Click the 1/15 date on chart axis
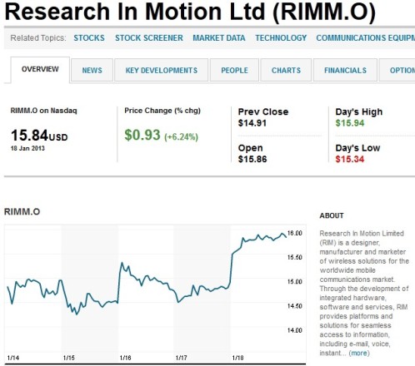Image resolution: width=415 pixels, height=366 pixels. [69, 358]
